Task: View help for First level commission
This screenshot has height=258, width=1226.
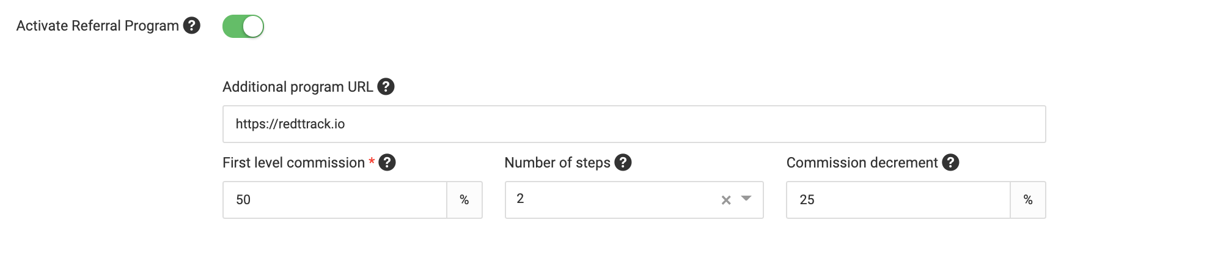Action: point(387,163)
